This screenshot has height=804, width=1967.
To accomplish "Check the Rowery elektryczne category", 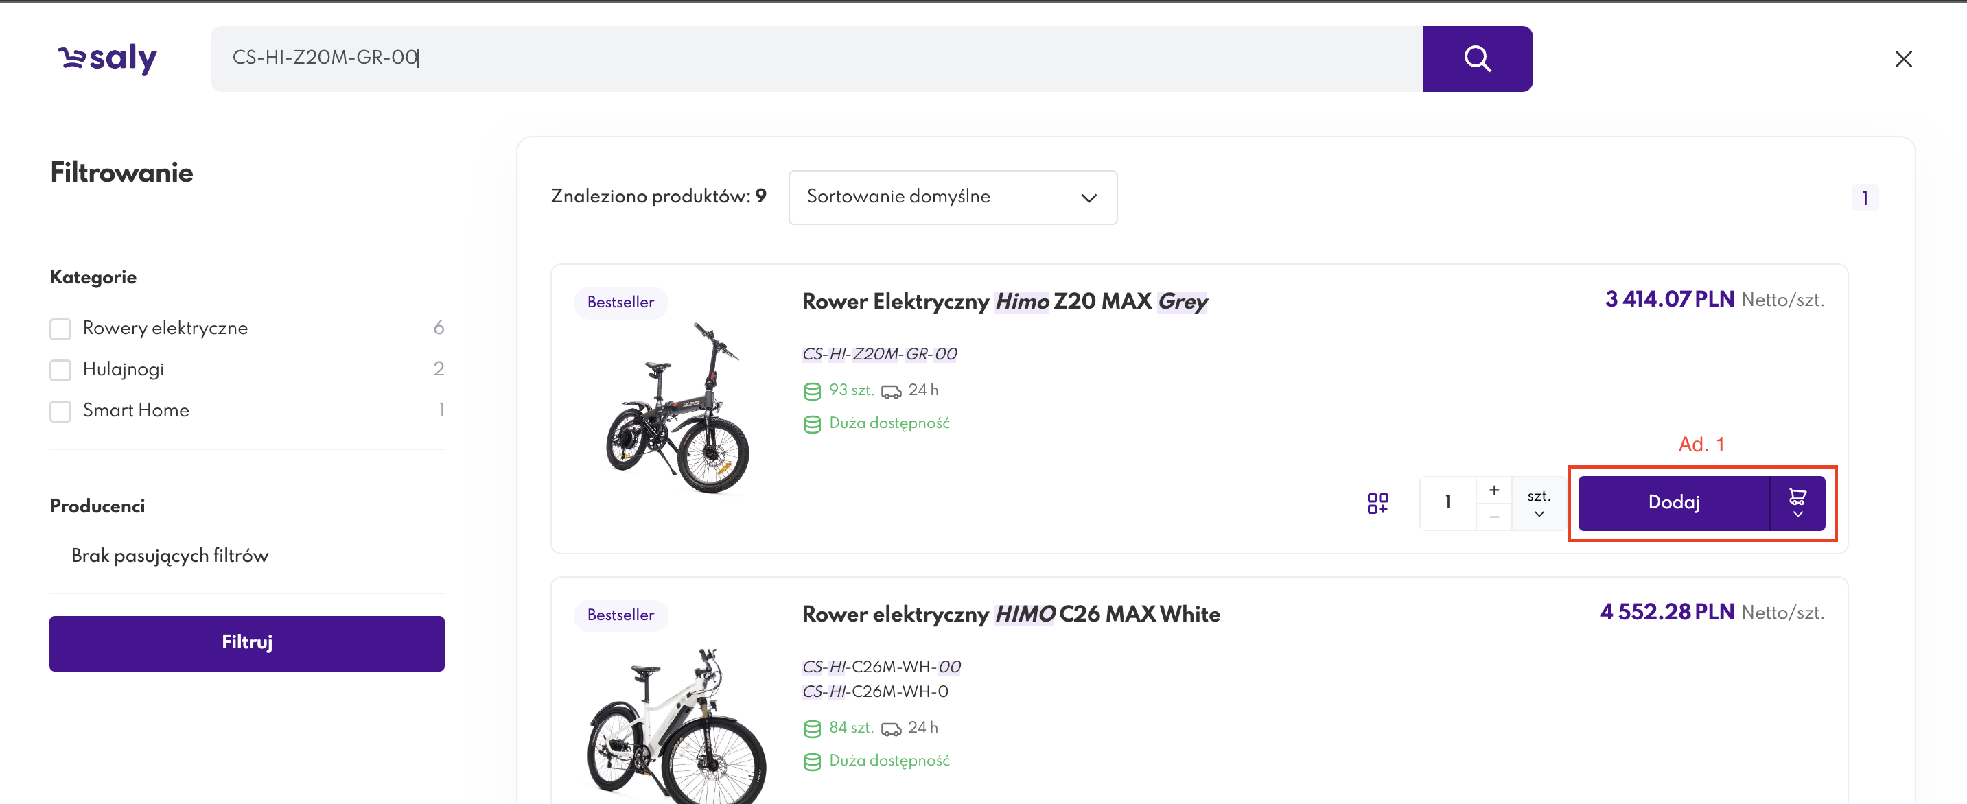I will click(60, 329).
